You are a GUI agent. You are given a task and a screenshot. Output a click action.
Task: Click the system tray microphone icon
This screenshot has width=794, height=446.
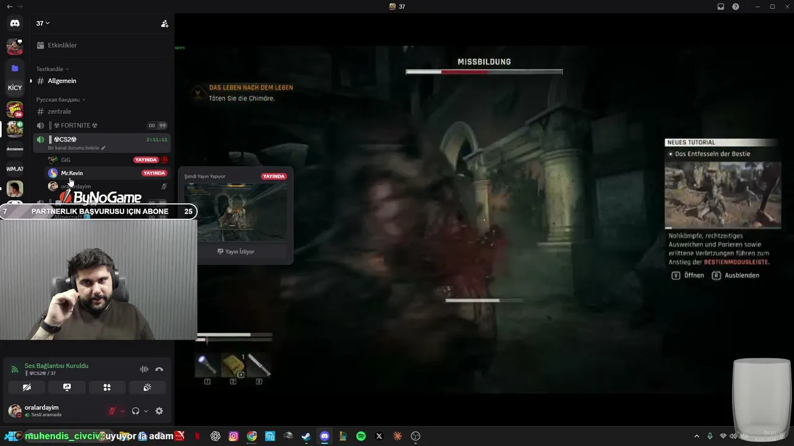click(x=710, y=436)
